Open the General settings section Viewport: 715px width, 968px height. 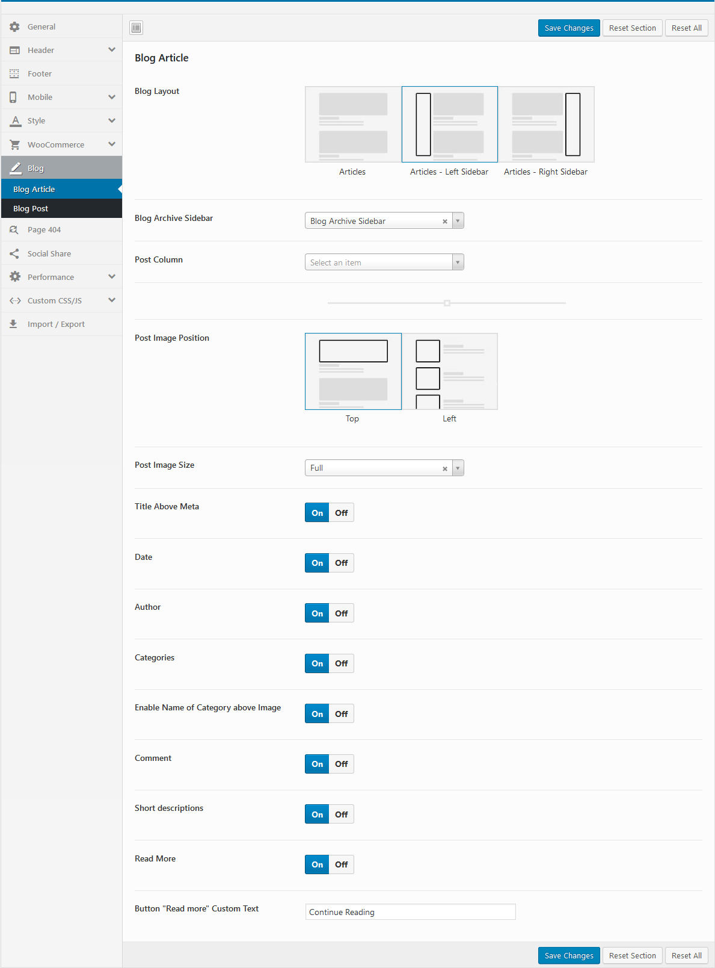[61, 26]
